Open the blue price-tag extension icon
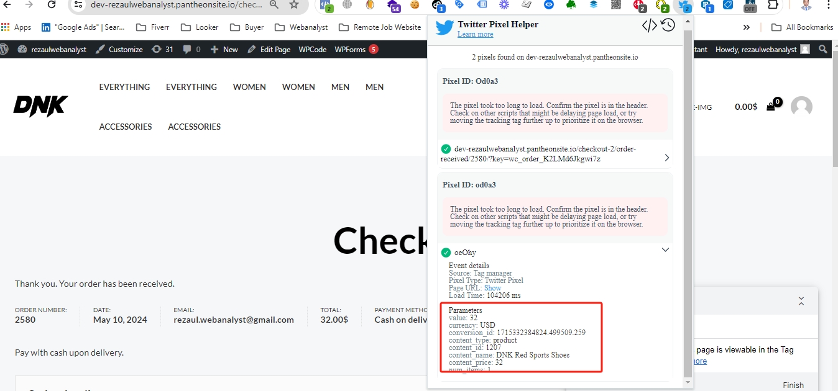The height and width of the screenshot is (391, 838). tap(728, 5)
